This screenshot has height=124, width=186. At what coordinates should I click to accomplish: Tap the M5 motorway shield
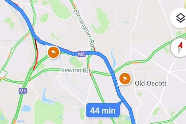click(22, 91)
